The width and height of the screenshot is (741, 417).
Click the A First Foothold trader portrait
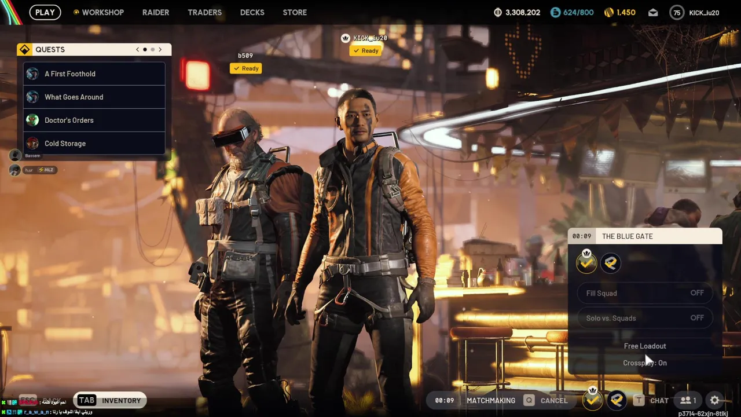pyautogui.click(x=32, y=74)
